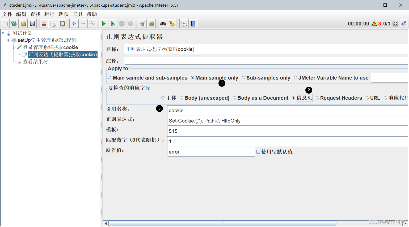Click the 引用名称 field containing cookie
409x227 pixels.
tap(288, 110)
